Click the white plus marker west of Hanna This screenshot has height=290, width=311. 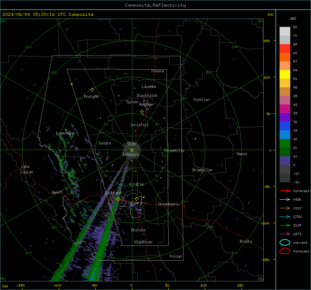(x=195, y=139)
